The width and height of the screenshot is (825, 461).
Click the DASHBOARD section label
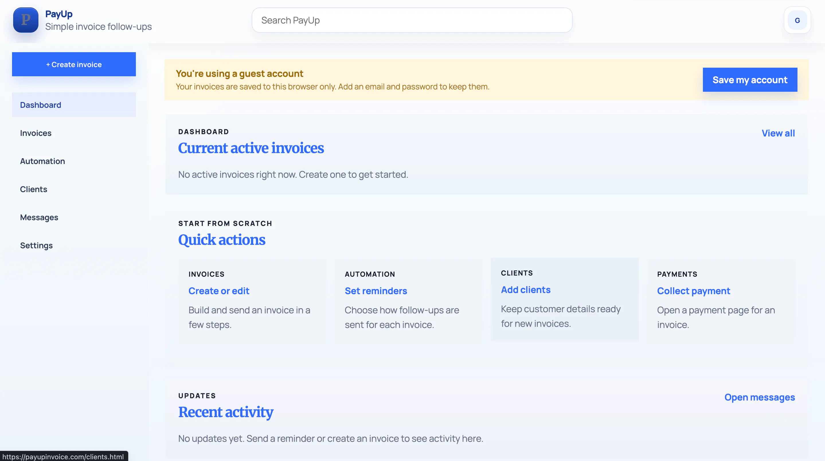pyautogui.click(x=203, y=132)
